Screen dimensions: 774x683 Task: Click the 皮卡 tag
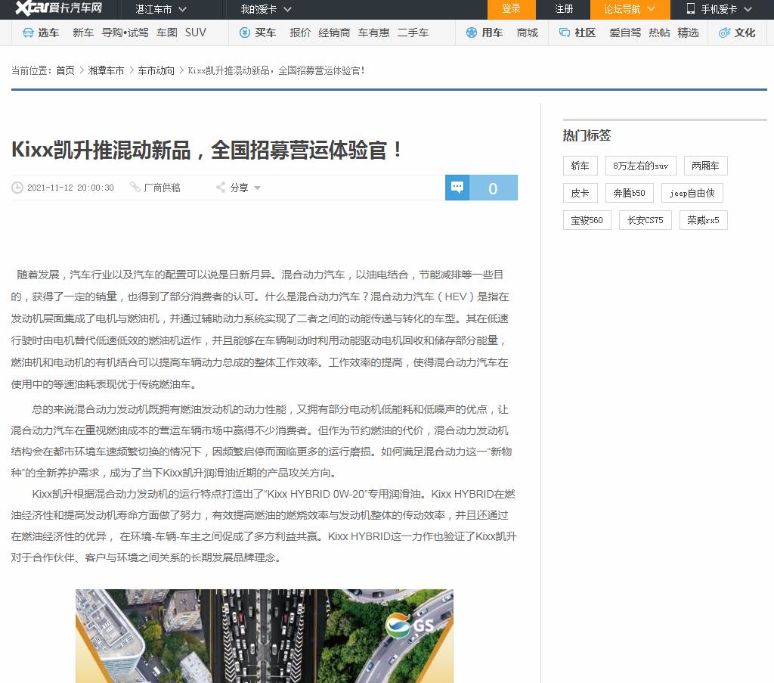(580, 193)
